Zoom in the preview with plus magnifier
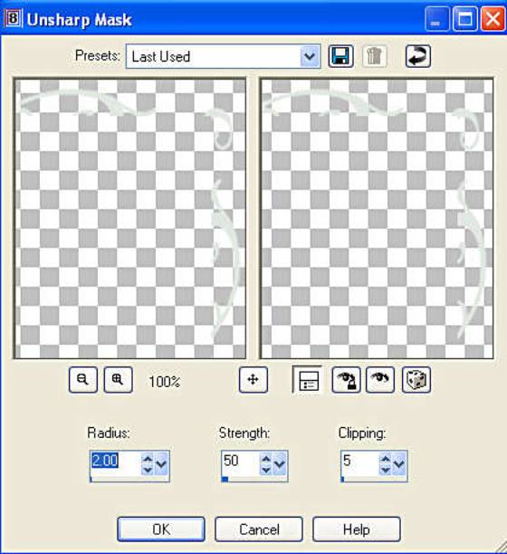 (118, 380)
